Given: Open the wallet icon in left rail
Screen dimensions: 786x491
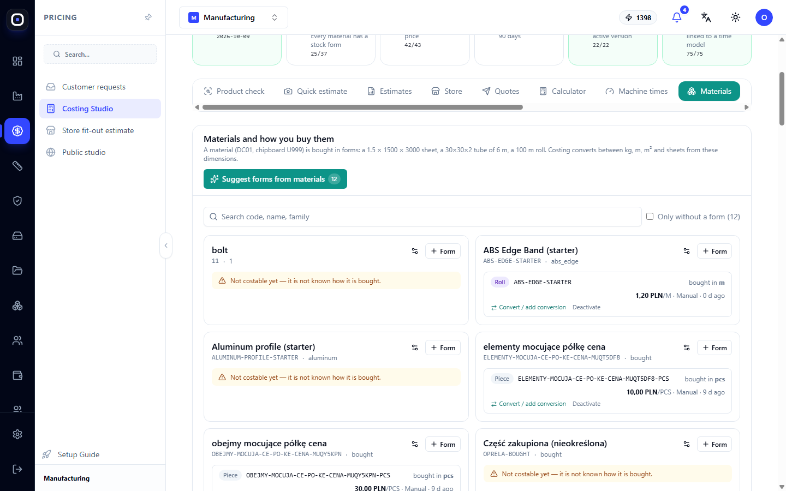Looking at the screenshot, I should (17, 375).
